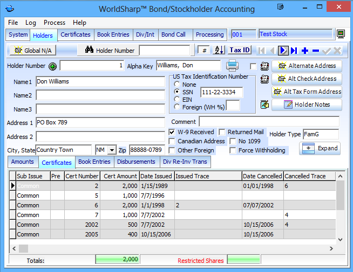353x272 pixels.
Task: Click the monitor icon at top right
Action: tap(341, 34)
